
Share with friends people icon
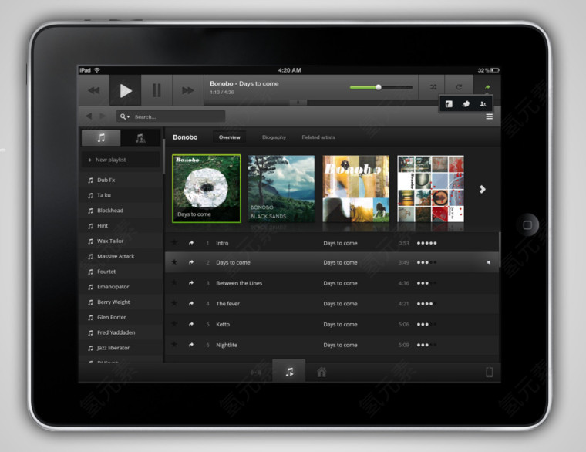tap(483, 104)
